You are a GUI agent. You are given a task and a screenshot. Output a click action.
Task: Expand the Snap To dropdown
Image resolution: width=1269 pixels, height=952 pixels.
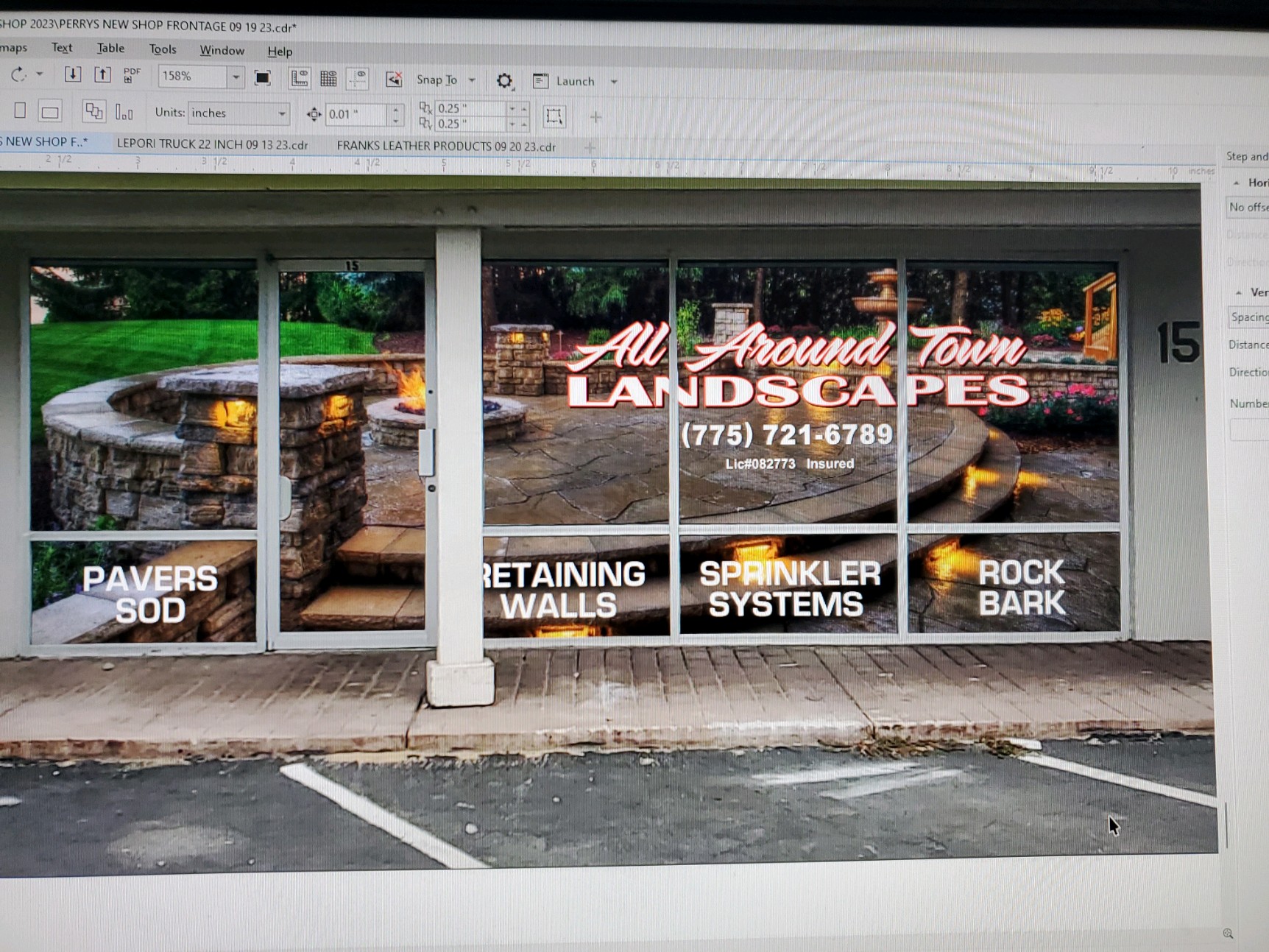pyautogui.click(x=472, y=80)
